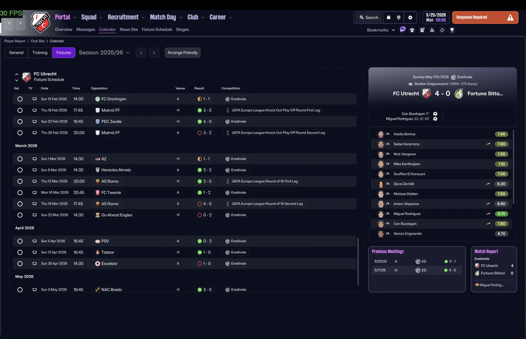The width and height of the screenshot is (526, 339).
Task: Click the bookmark icon beside Search
Action: pos(389,18)
